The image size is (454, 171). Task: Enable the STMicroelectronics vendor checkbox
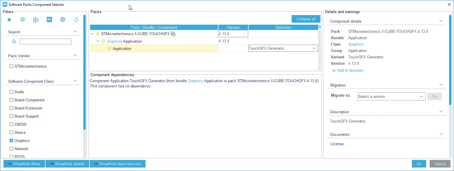tap(11, 66)
